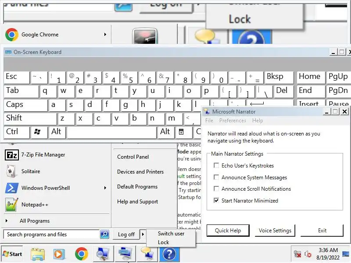The height and width of the screenshot is (263, 351).
Task: Click the PgDn key on keyboard
Action: pyautogui.click(x=338, y=91)
